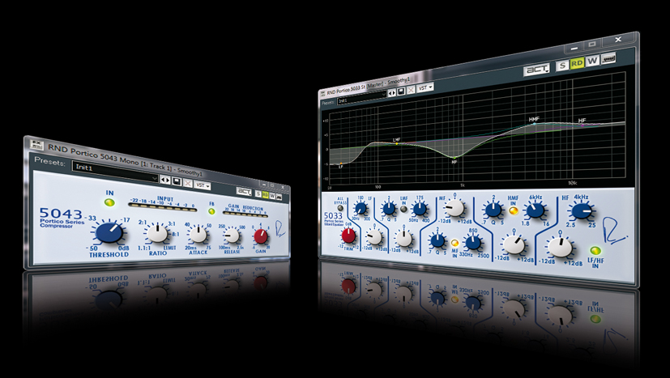Click the blue THRESHOLD knob on the 5043
The width and height of the screenshot is (670, 378).
click(x=109, y=233)
